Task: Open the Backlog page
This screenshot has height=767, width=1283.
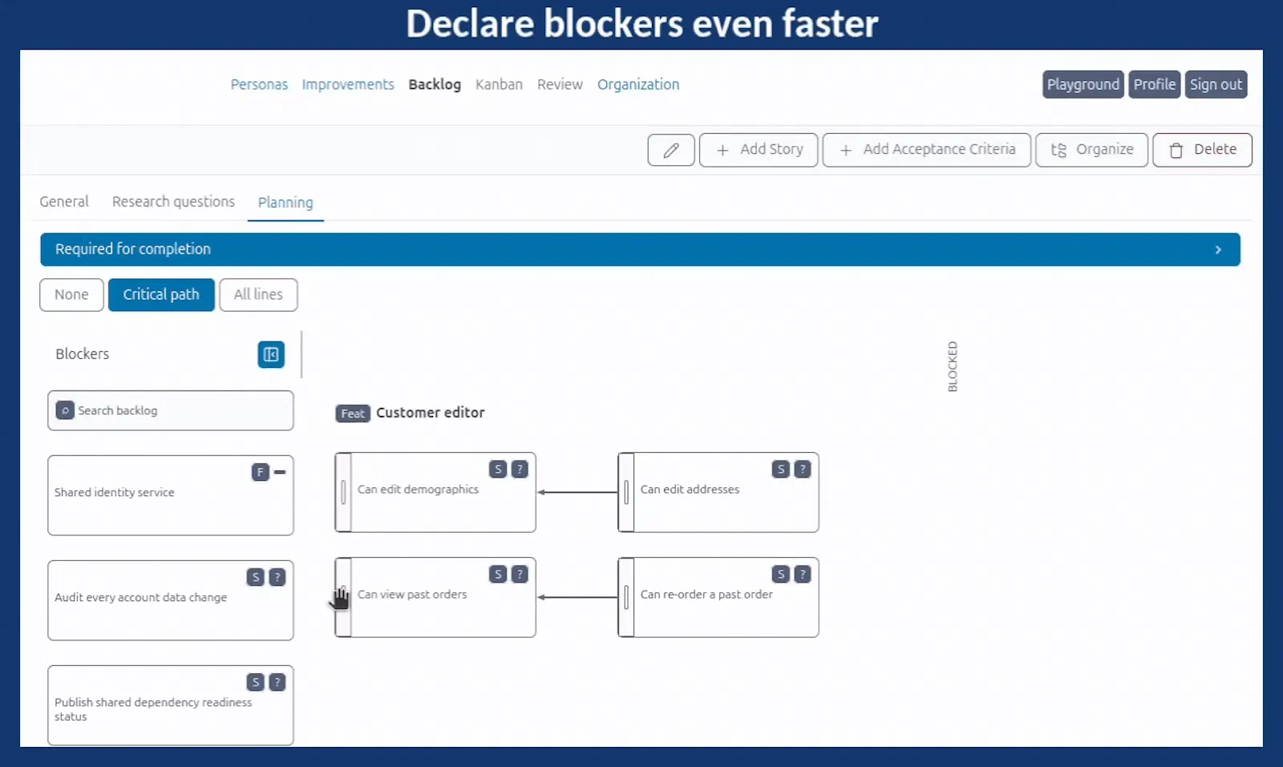Action: tap(435, 84)
